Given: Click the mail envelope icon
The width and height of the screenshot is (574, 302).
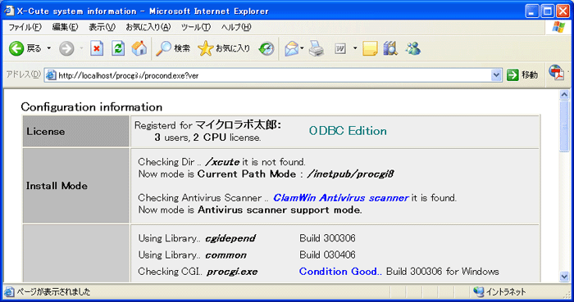Looking at the screenshot, I should pos(292,48).
